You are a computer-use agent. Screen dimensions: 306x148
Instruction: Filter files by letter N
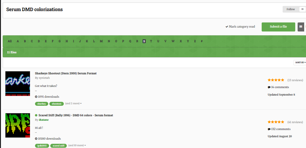(109, 41)
